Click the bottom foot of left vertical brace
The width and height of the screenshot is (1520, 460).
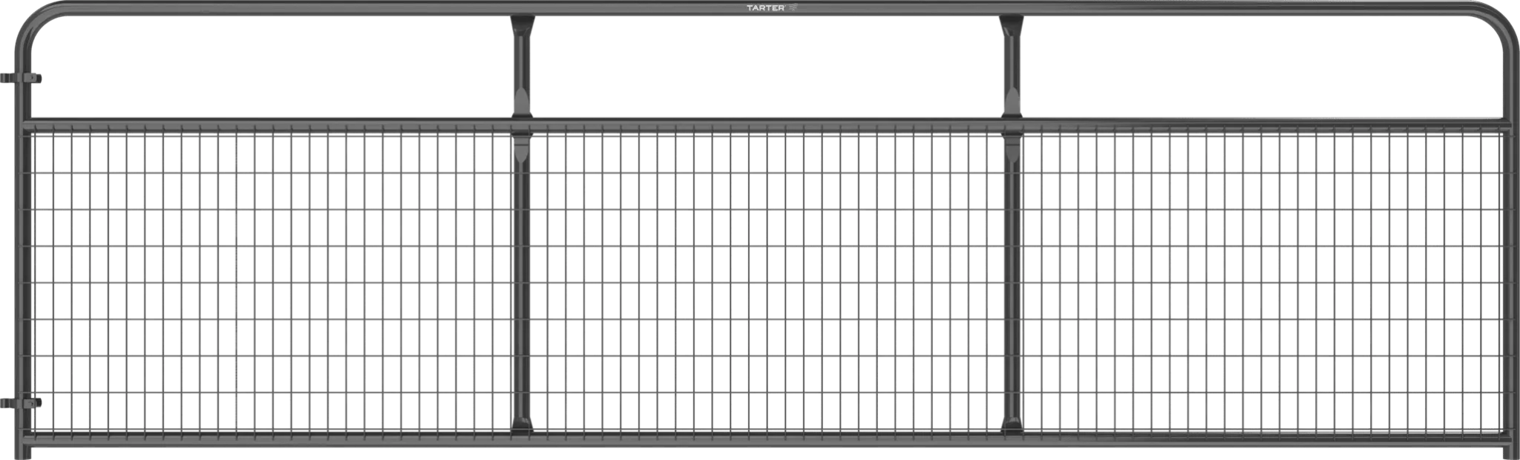[x=521, y=424]
